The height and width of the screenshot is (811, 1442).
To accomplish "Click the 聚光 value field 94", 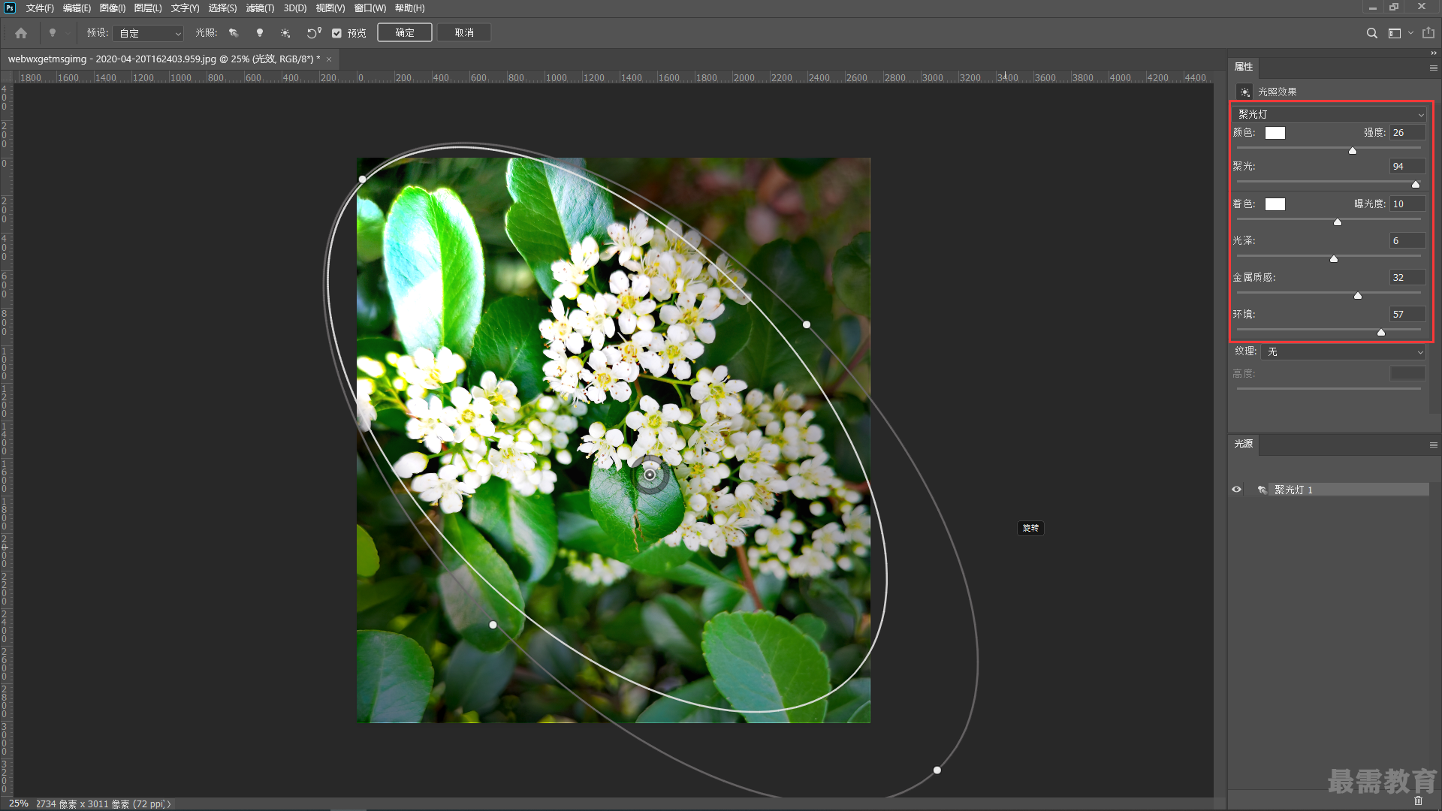I will tap(1407, 167).
